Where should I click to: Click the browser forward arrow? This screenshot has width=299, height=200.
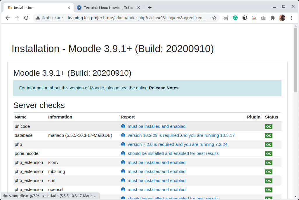coord(17,18)
